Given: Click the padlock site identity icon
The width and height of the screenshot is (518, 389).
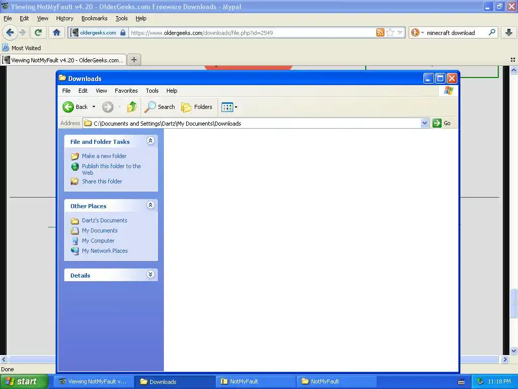Looking at the screenshot, I should pyautogui.click(x=123, y=32).
